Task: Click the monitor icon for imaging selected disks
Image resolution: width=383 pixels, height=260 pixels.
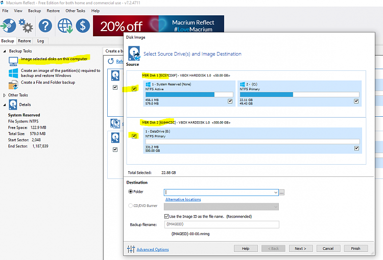Action: click(x=13, y=61)
